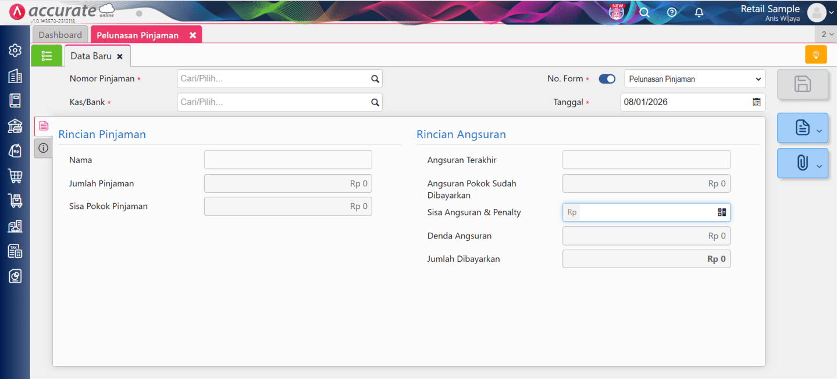This screenshot has height=379, width=837.
Task: Expand the document actions dropdown button
Action: [803, 128]
